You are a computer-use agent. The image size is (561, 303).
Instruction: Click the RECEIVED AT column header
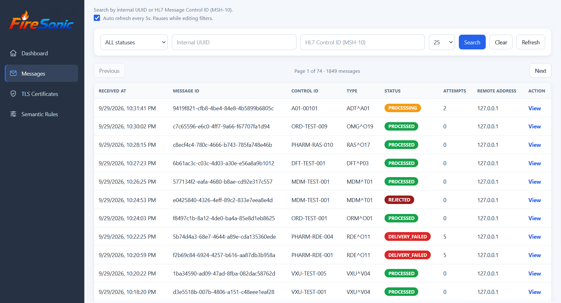(x=112, y=91)
